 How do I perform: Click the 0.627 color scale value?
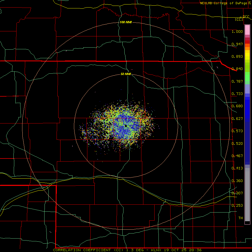point(237,119)
